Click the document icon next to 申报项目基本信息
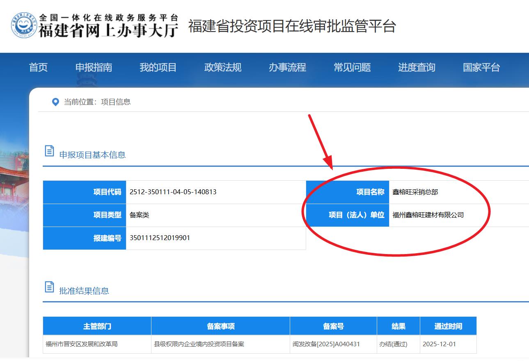This screenshot has width=529, height=361. pyautogui.click(x=49, y=151)
